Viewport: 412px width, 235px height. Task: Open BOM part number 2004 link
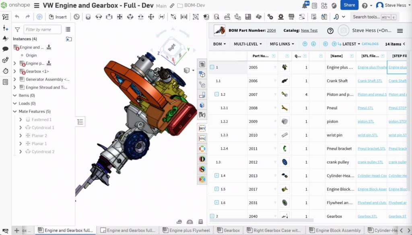click(271, 31)
